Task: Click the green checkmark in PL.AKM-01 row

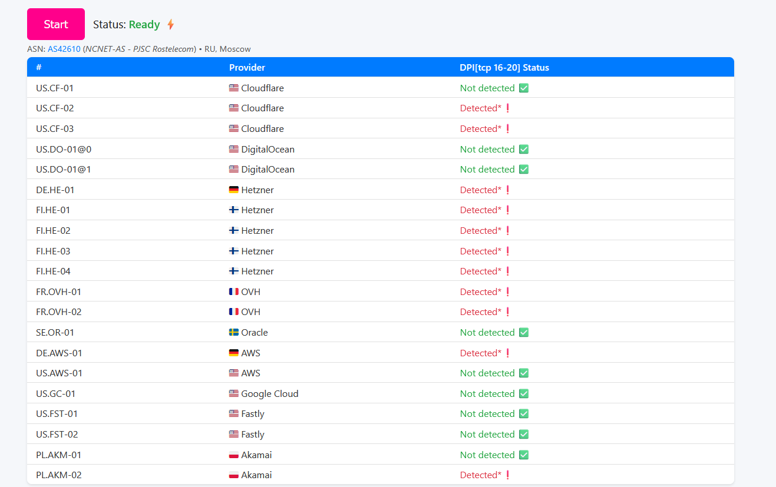Action: tap(524, 455)
